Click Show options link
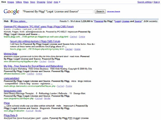This screenshot has height=120, width=161. pyautogui.click(x=20, y=21)
